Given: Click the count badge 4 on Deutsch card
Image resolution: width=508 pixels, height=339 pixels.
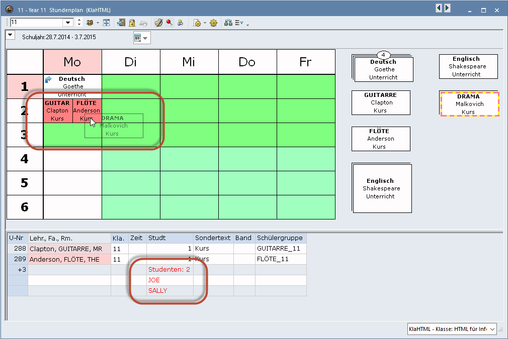Looking at the screenshot, I should click(384, 55).
